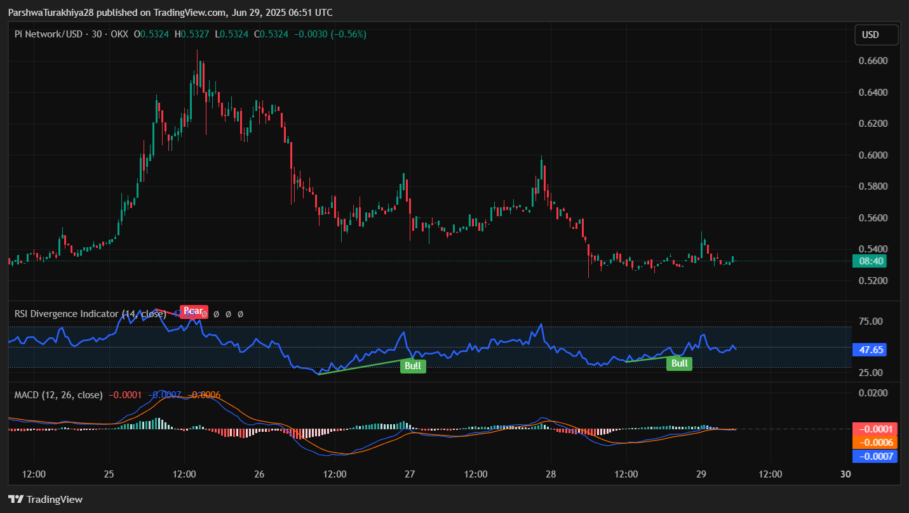Click the 75.00 level on RSI axis
The image size is (909, 513).
pos(870,321)
